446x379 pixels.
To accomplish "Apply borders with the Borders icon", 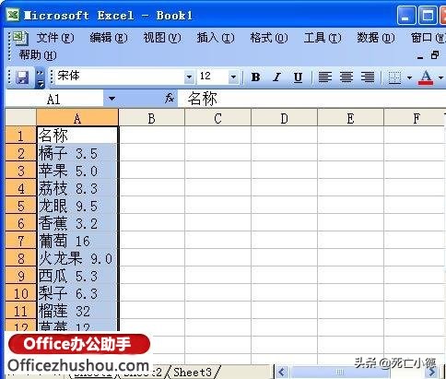I will [x=394, y=77].
